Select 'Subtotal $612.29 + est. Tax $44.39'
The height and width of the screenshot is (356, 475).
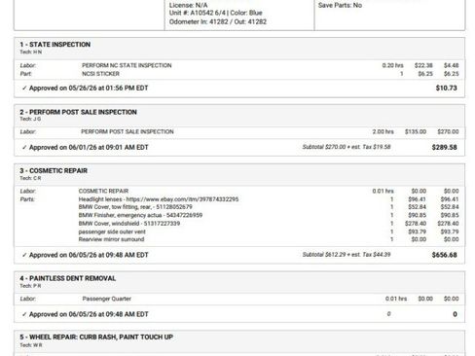coord(347,255)
